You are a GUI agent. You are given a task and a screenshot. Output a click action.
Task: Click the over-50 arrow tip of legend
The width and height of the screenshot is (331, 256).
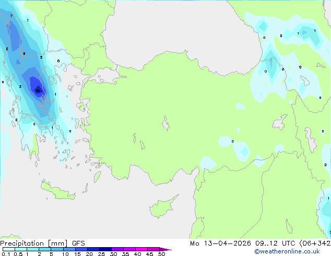(166, 249)
